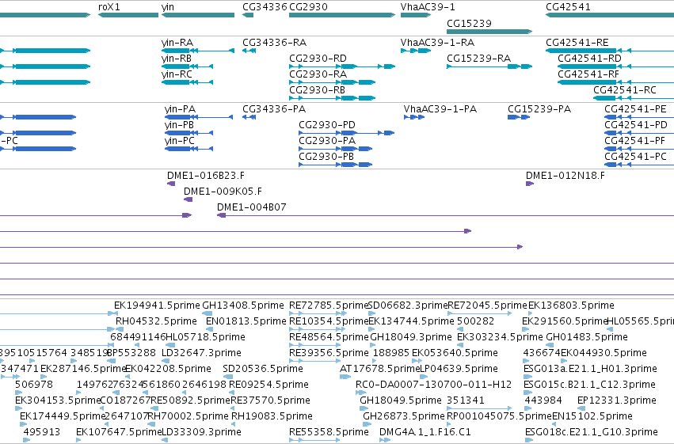
Task: Open the yin-RB transcript label
Action: click(177, 59)
